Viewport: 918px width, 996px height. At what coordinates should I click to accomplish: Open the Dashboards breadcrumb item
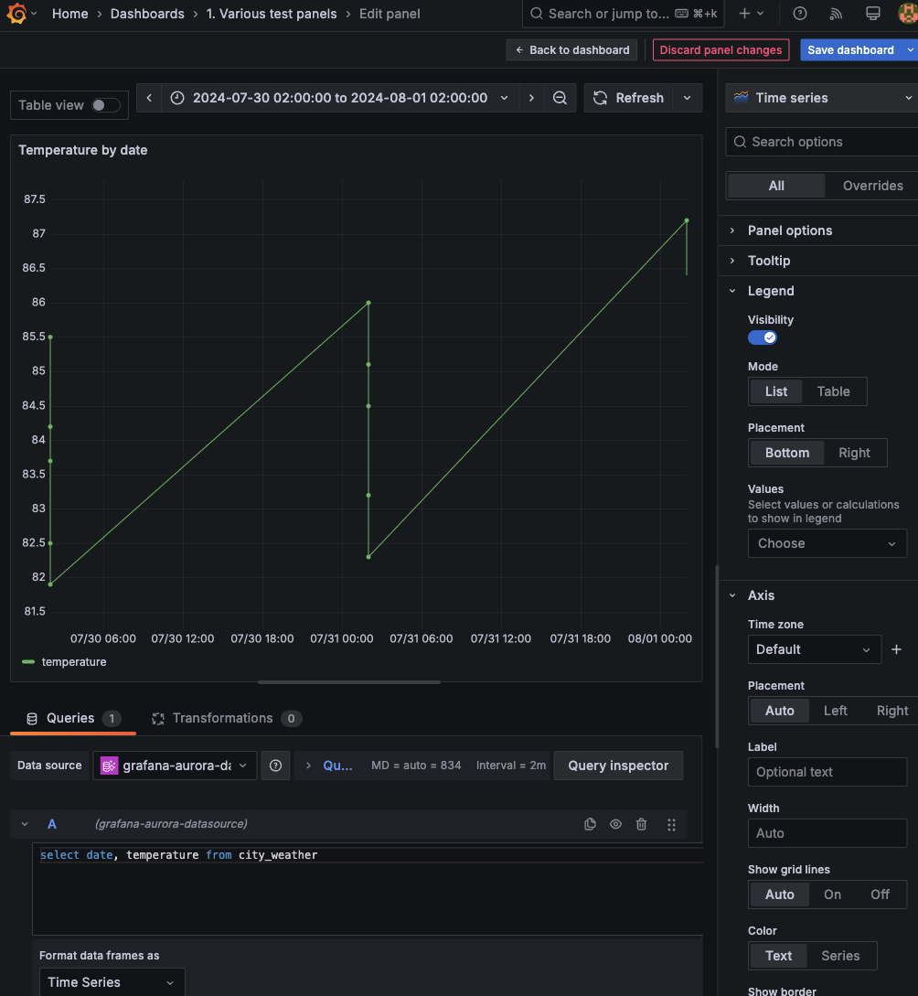148,14
